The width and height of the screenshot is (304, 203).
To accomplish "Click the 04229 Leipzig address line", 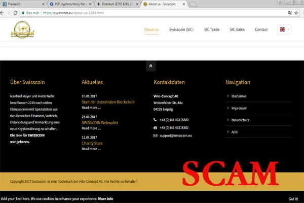I will pyautogui.click(x=163, y=110).
